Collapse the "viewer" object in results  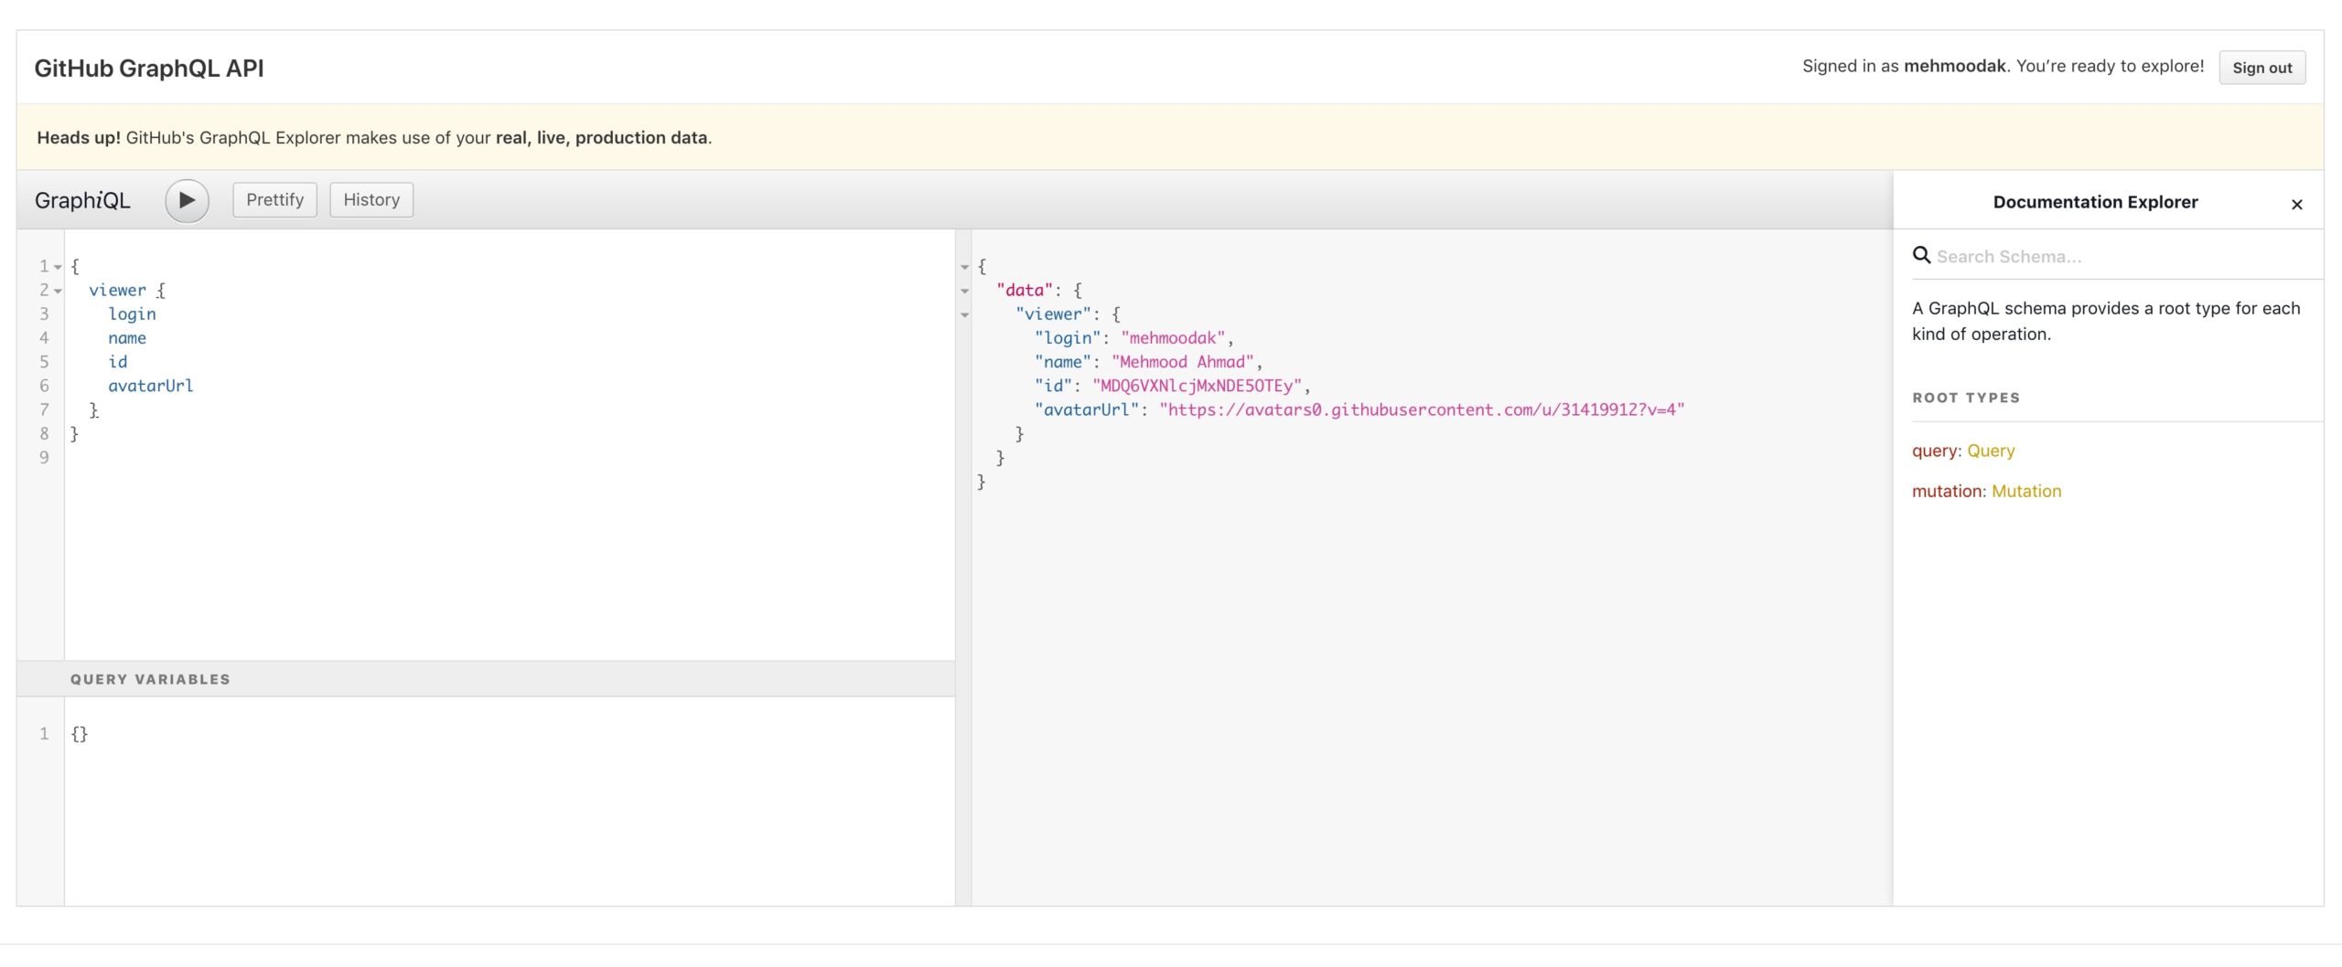click(964, 314)
